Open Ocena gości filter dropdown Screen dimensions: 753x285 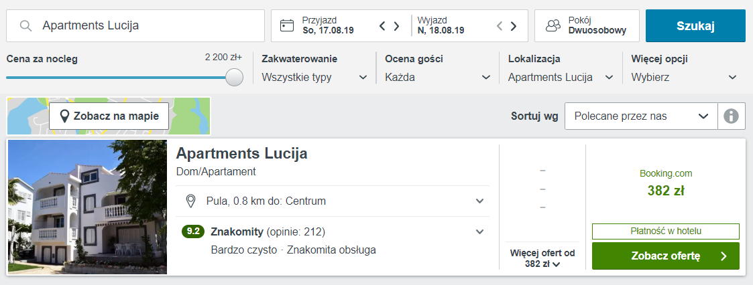tap(438, 78)
